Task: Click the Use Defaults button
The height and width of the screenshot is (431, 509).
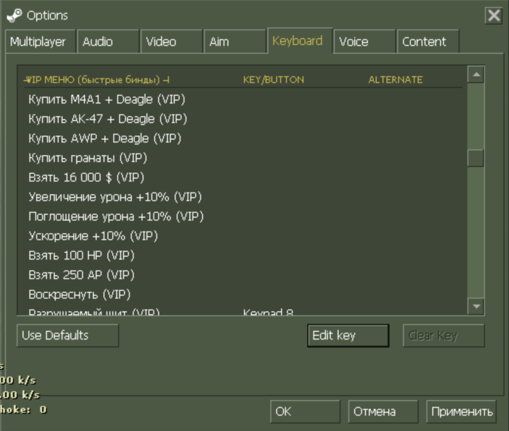Action: [68, 336]
